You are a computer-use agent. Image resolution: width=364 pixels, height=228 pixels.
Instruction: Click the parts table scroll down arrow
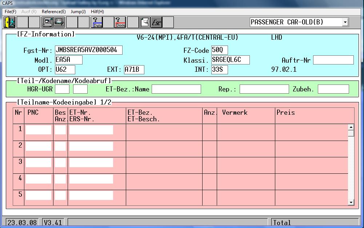click(x=351, y=202)
